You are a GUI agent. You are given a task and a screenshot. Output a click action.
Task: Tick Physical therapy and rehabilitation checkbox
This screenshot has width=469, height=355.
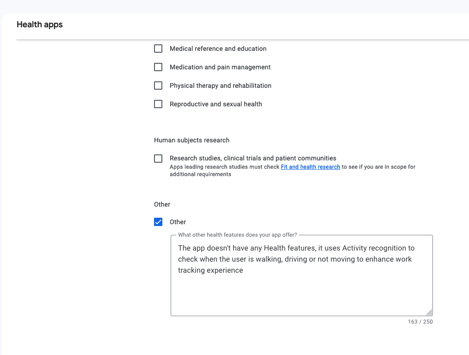[158, 86]
